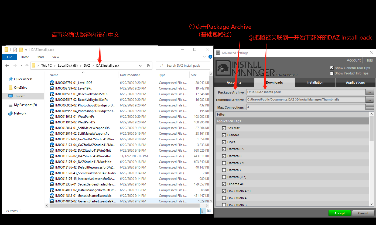Open the View ribbon tab
376x225 pixels.
click(56, 57)
